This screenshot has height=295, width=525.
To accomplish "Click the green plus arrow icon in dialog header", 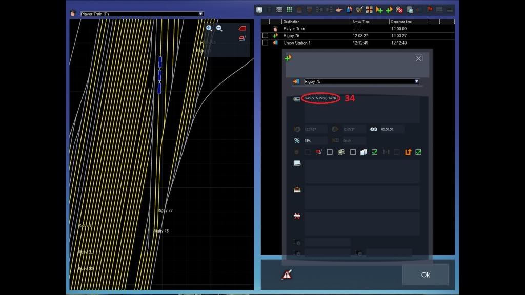I will pos(288,58).
